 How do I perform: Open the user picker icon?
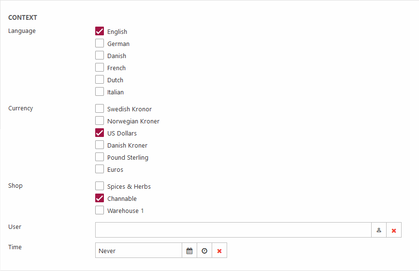pyautogui.click(x=379, y=230)
